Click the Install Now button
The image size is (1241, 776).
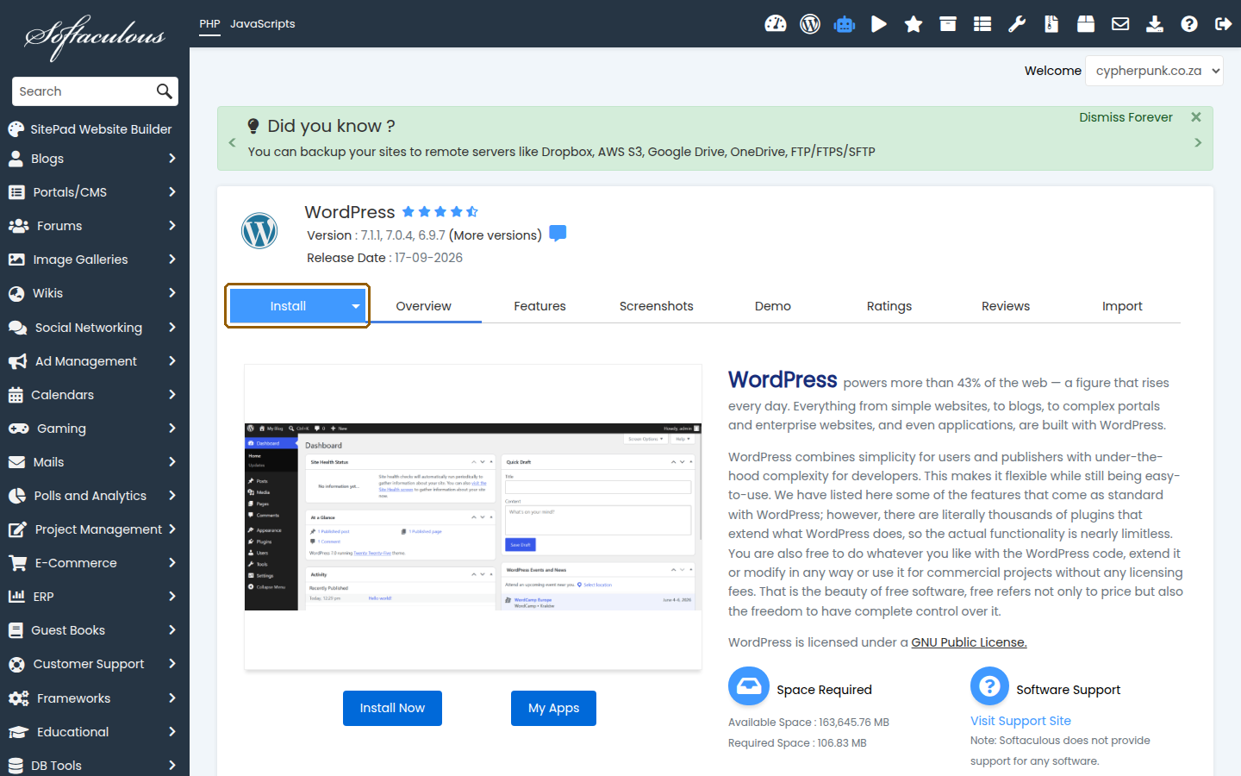[392, 708]
